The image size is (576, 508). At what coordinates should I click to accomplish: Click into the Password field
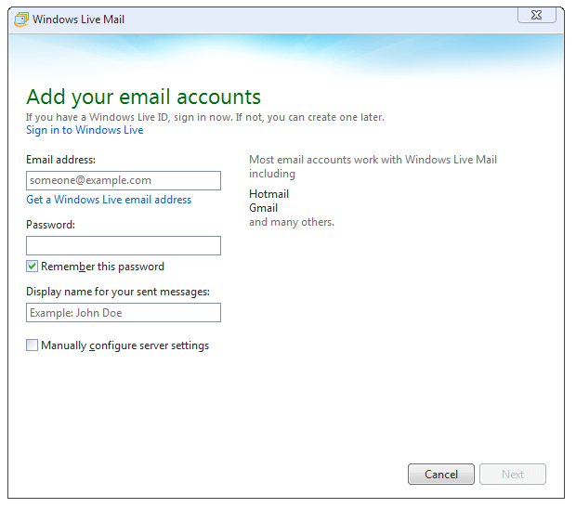[x=124, y=245]
